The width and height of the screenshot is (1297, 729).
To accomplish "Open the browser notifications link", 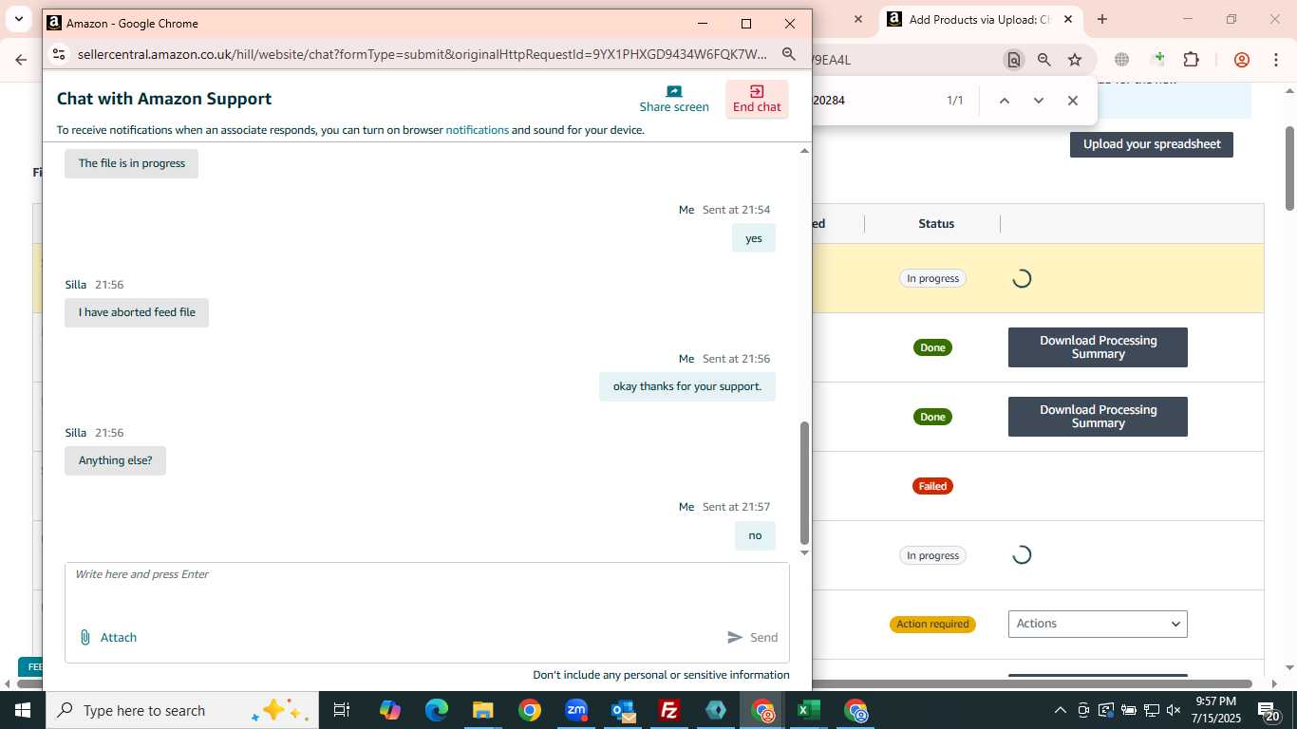I will click(x=477, y=130).
